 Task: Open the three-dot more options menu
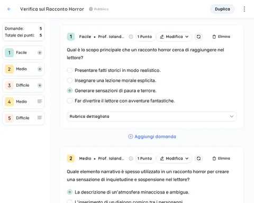pos(244,9)
